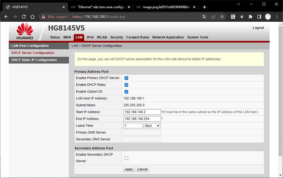Toggle the browser side panel
The image size is (283, 178).
point(259,17)
